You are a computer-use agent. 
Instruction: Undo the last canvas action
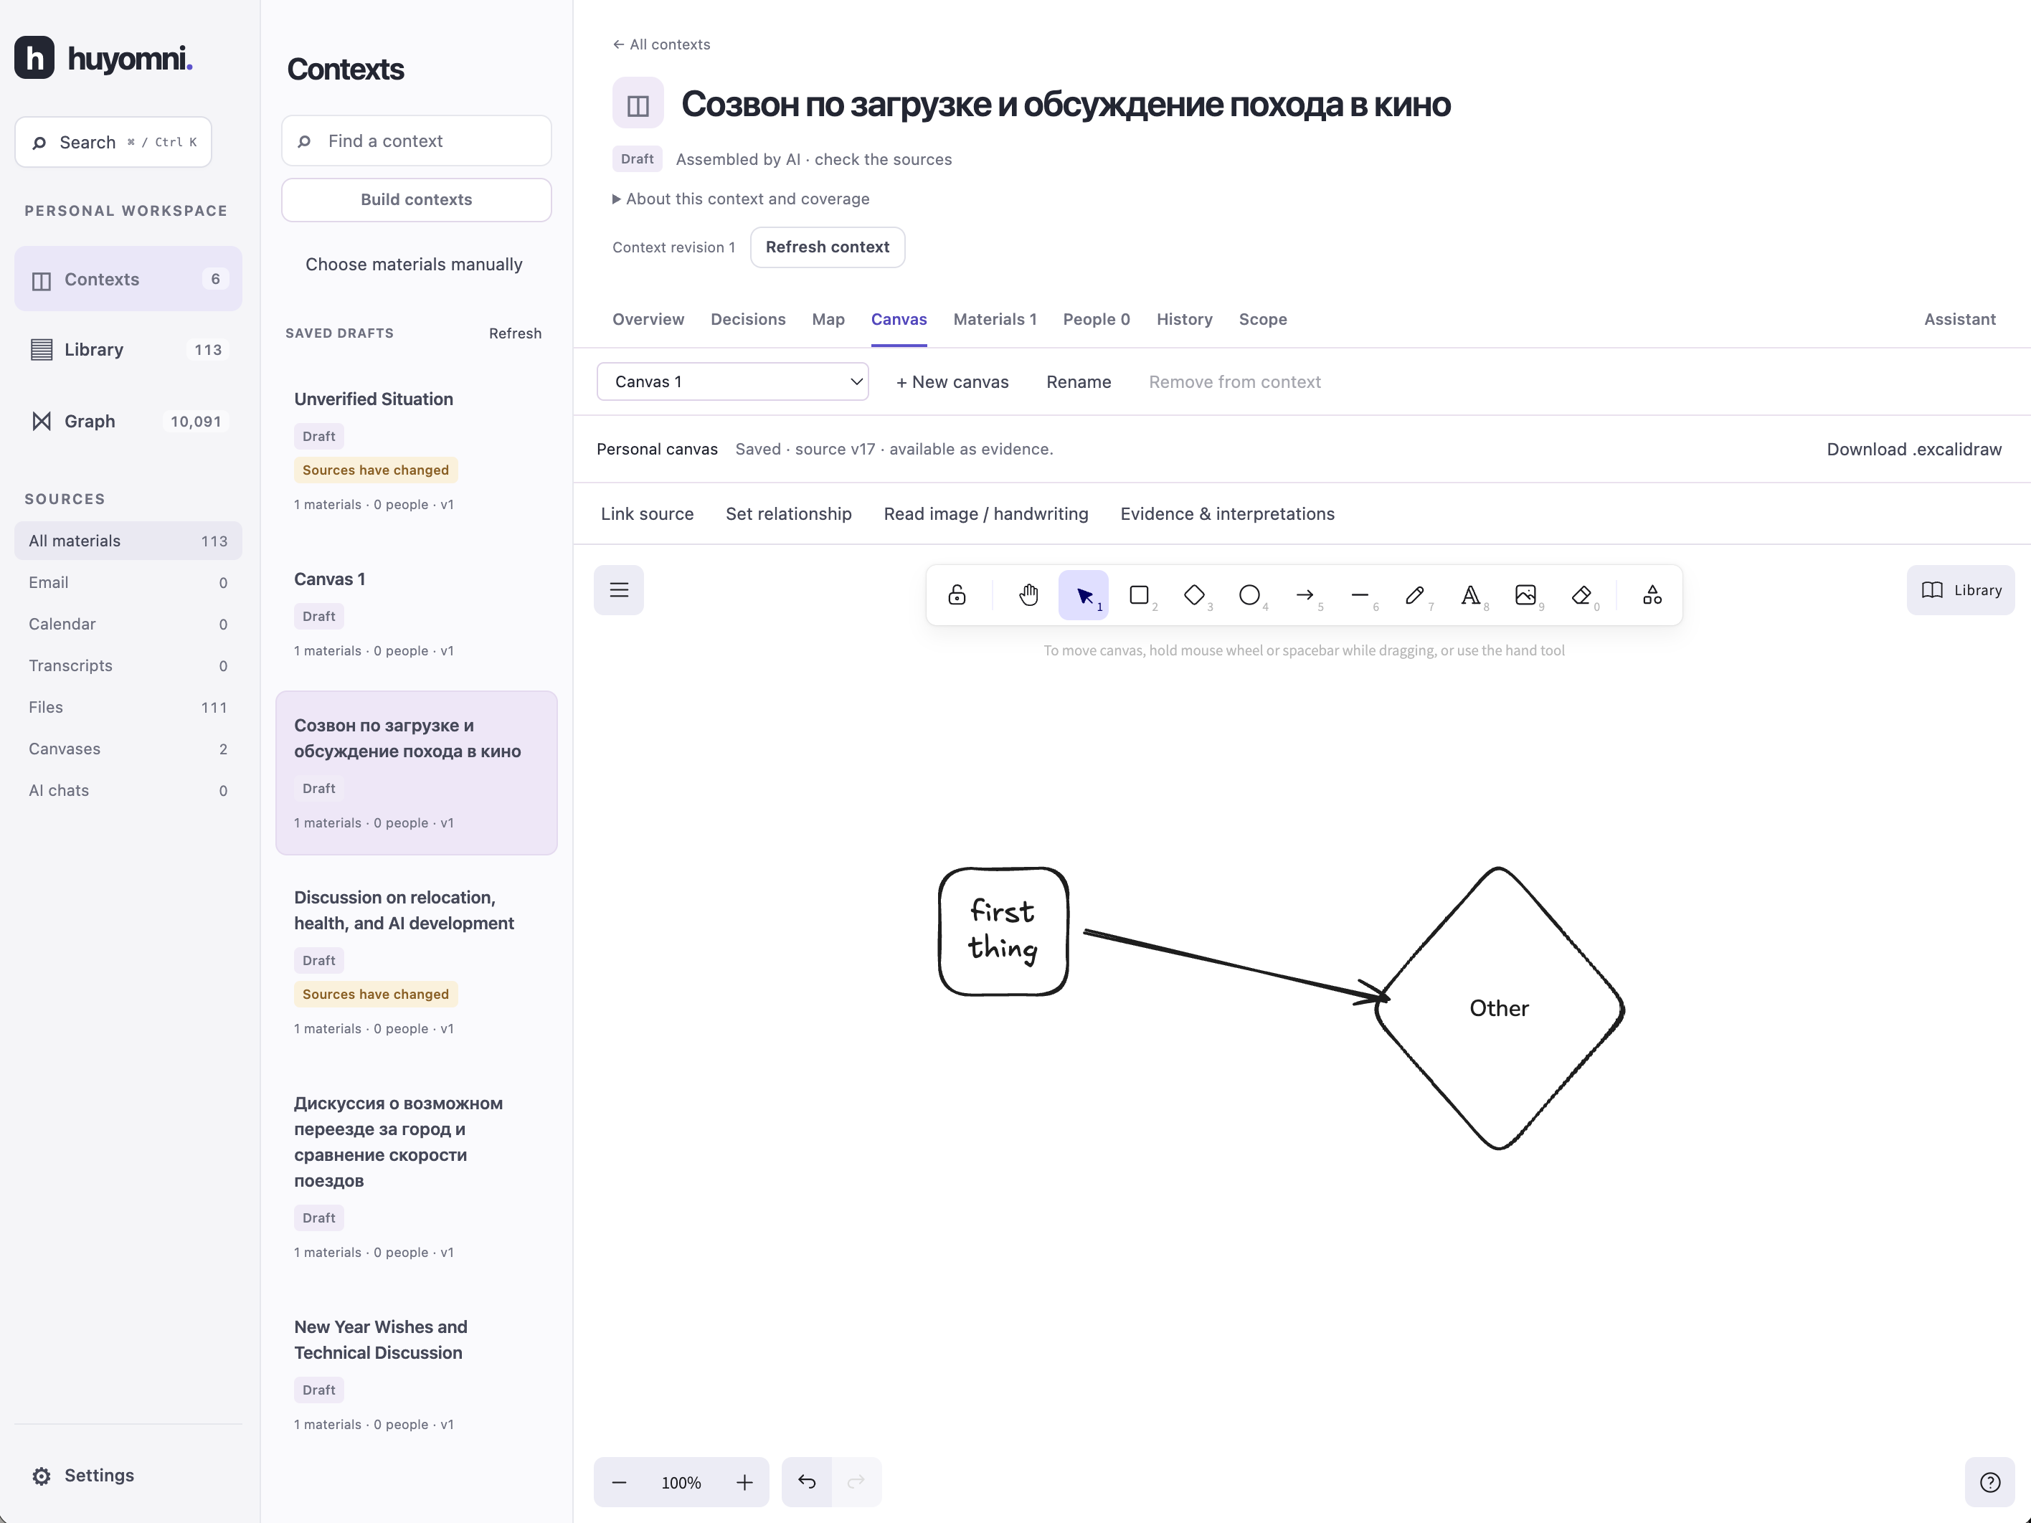click(x=807, y=1481)
